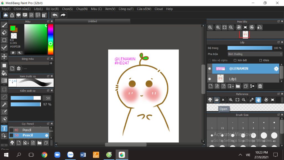Enable the Xén bớt clipping checkbox

point(235,60)
